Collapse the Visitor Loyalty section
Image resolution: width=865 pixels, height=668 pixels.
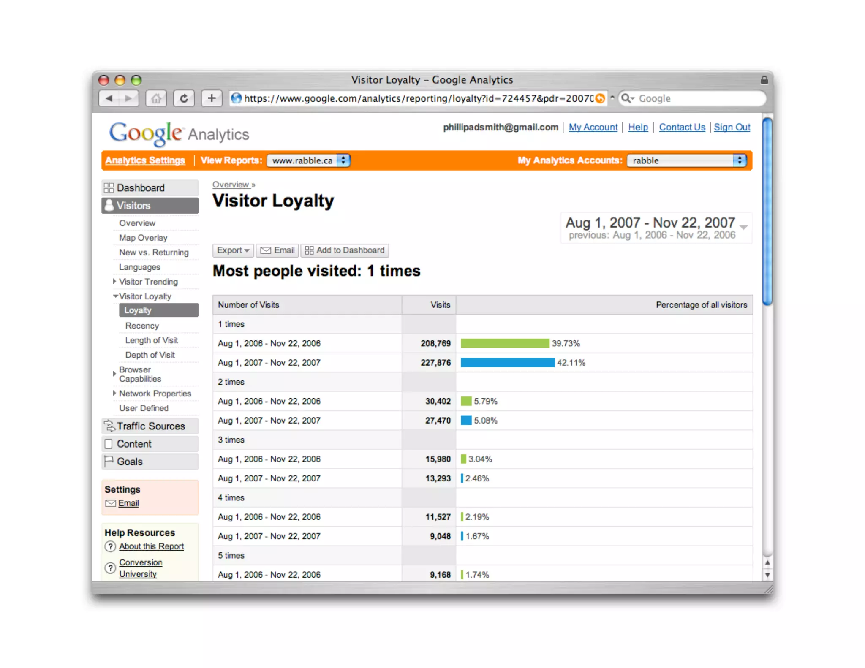[115, 296]
